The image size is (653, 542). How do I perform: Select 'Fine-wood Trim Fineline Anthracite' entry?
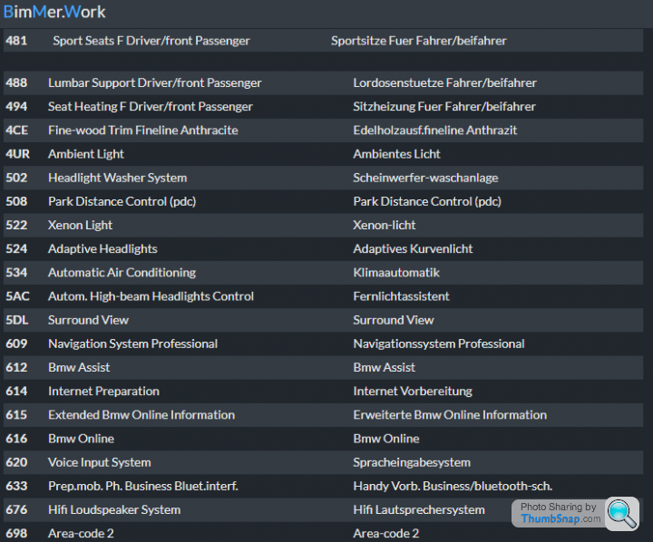point(143,131)
